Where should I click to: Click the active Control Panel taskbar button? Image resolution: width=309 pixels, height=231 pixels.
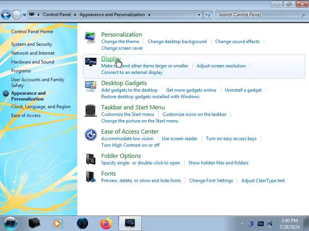[130, 223]
